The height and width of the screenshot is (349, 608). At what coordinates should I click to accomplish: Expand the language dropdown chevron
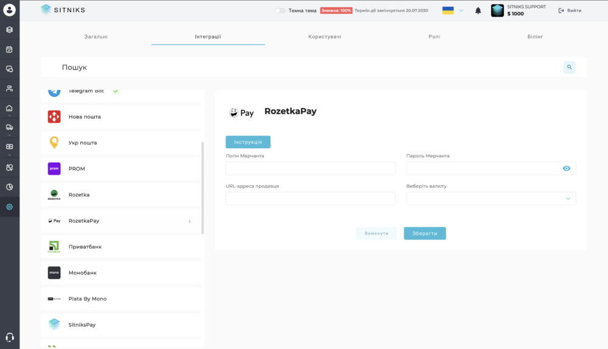tap(461, 11)
